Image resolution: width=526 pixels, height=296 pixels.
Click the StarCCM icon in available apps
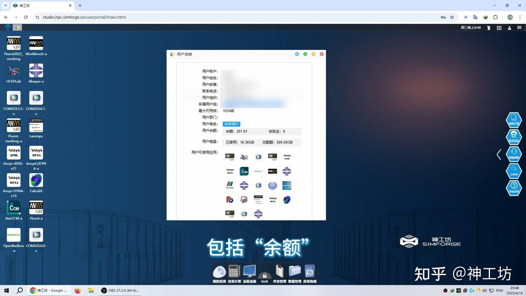point(244,171)
